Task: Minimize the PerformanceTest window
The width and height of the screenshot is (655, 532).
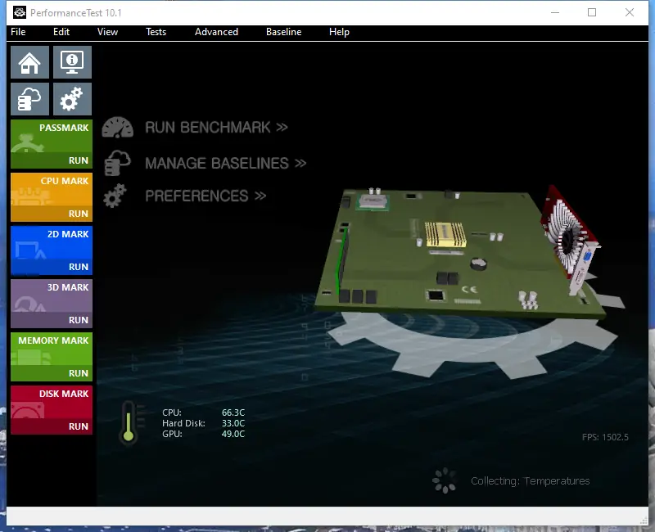Action: tap(555, 12)
